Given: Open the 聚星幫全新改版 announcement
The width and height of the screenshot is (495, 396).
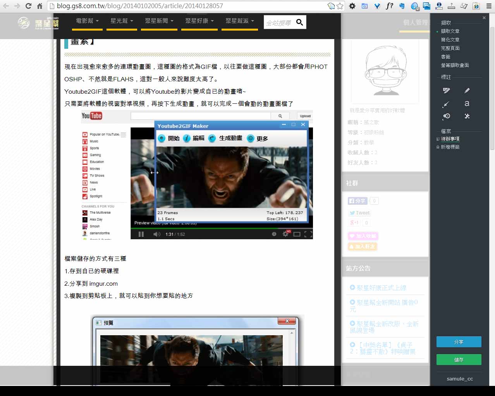Looking at the screenshot, I should point(384,327).
